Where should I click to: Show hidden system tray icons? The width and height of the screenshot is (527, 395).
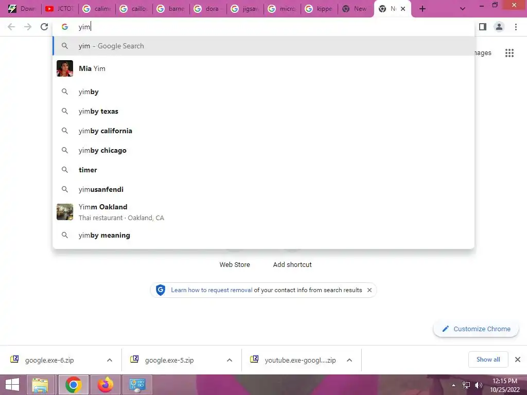453,385
